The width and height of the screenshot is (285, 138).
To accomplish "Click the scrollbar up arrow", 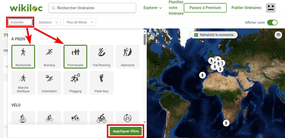I will click(145, 31).
